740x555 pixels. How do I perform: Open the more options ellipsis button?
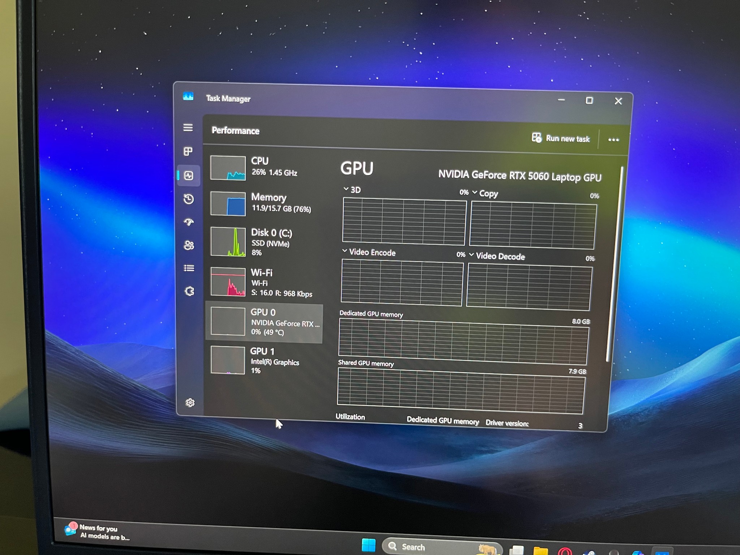click(x=613, y=139)
